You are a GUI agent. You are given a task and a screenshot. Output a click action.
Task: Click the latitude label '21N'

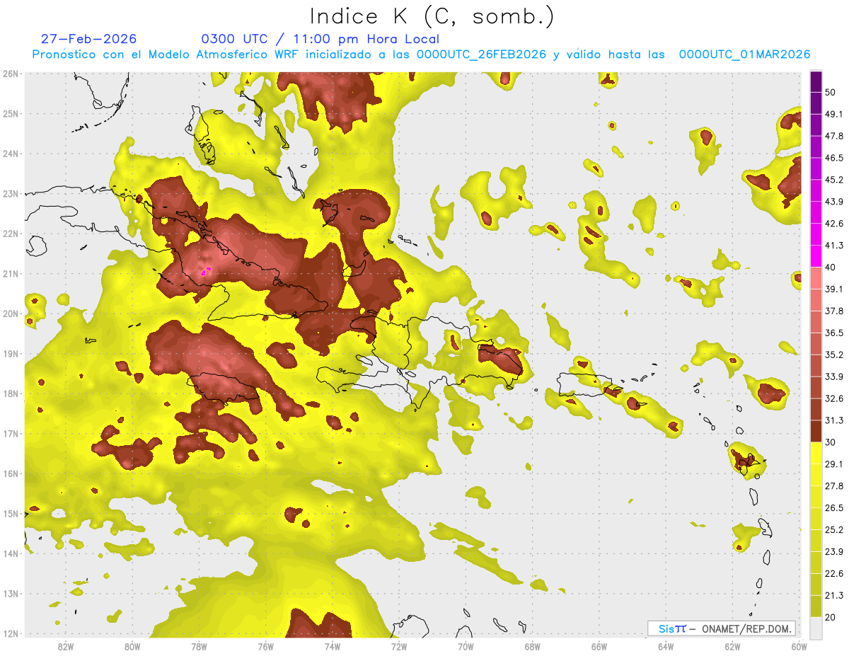pos(11,274)
